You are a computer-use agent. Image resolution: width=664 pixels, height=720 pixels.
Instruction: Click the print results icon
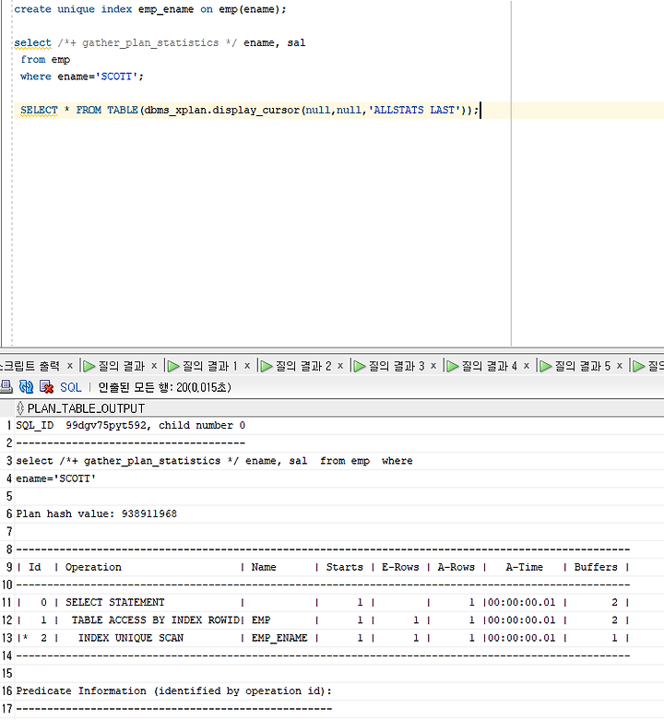point(6,386)
